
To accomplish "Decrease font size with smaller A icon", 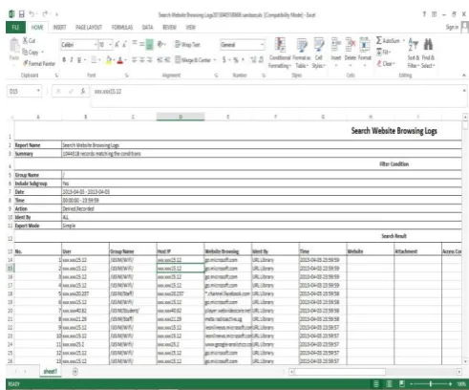I will (124, 45).
